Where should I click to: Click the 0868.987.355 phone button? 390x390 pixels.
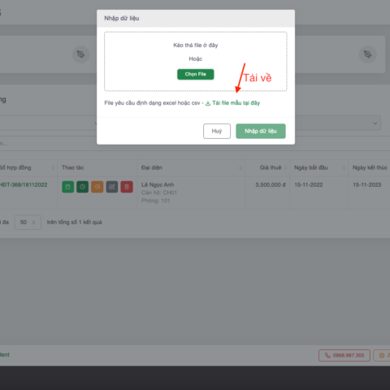click(x=344, y=355)
